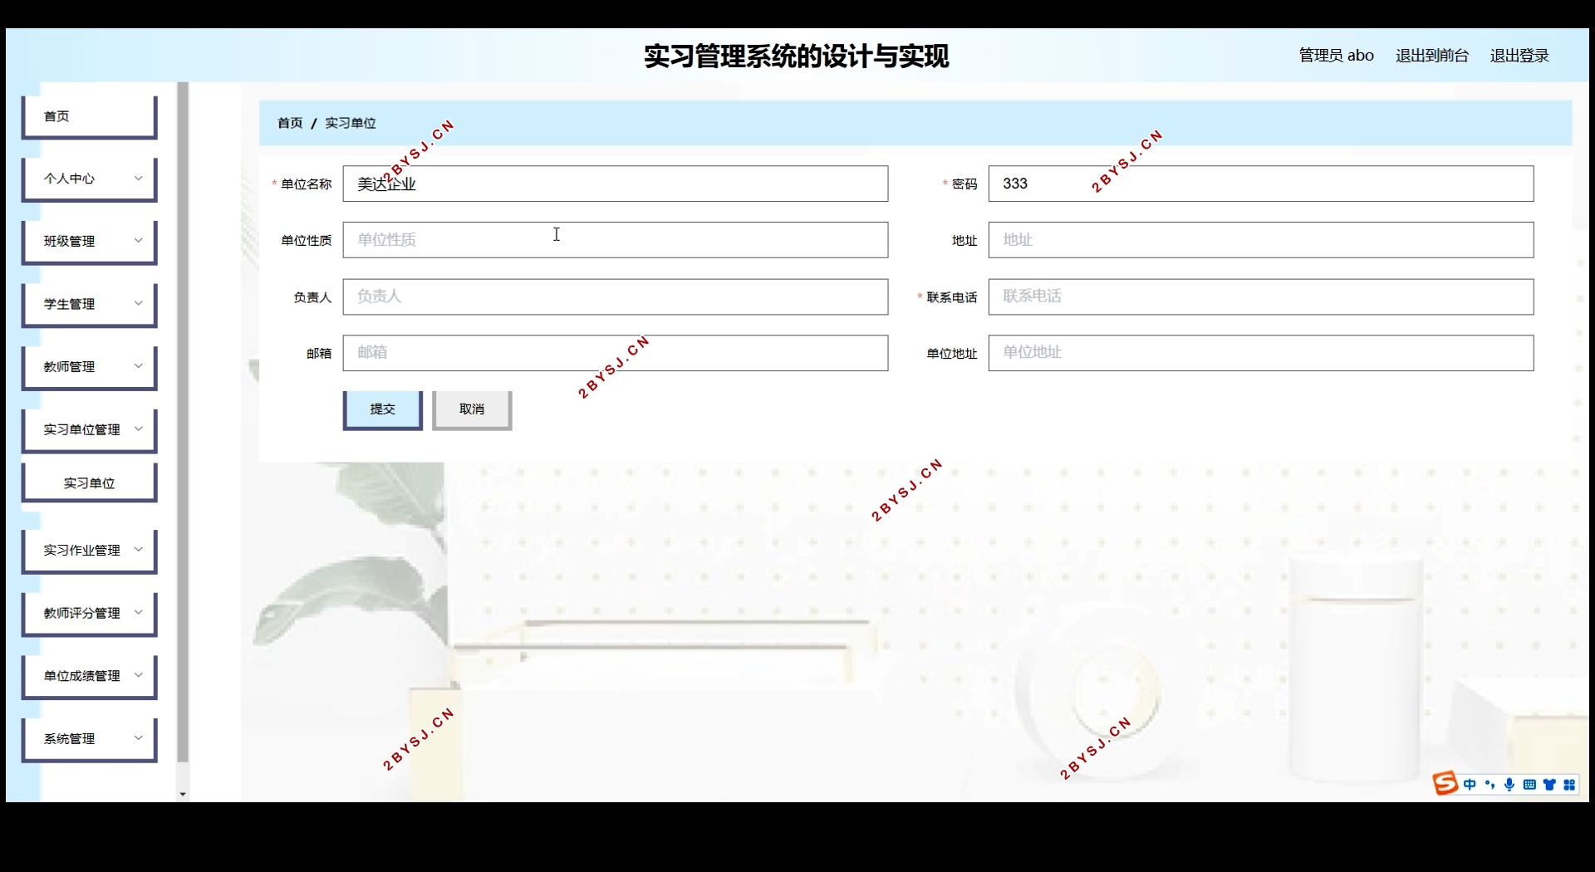Open 教师管理 in the sidebar

pyautogui.click(x=90, y=367)
